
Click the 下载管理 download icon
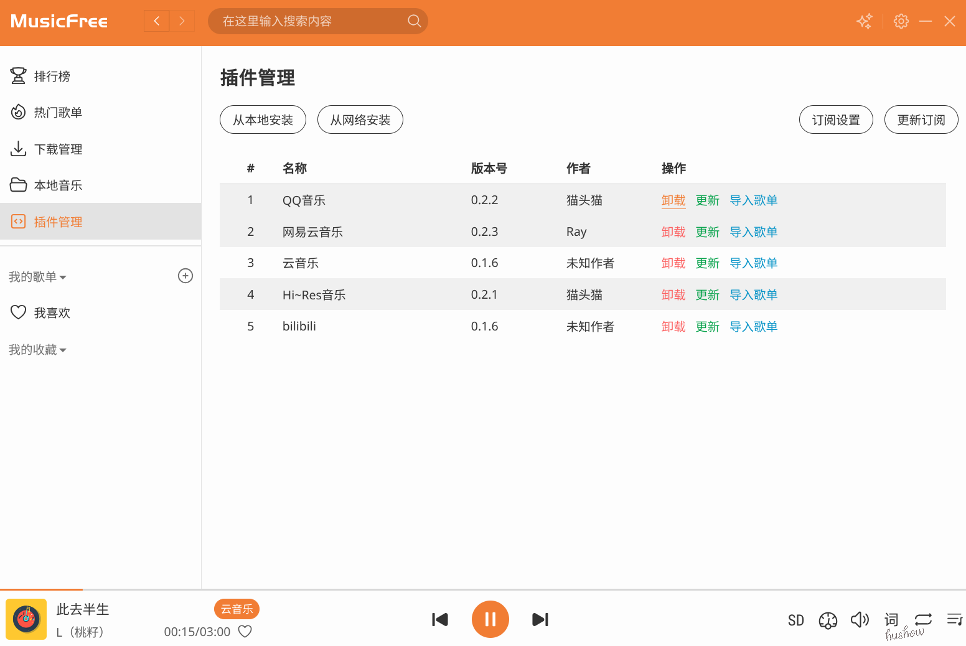(x=18, y=149)
